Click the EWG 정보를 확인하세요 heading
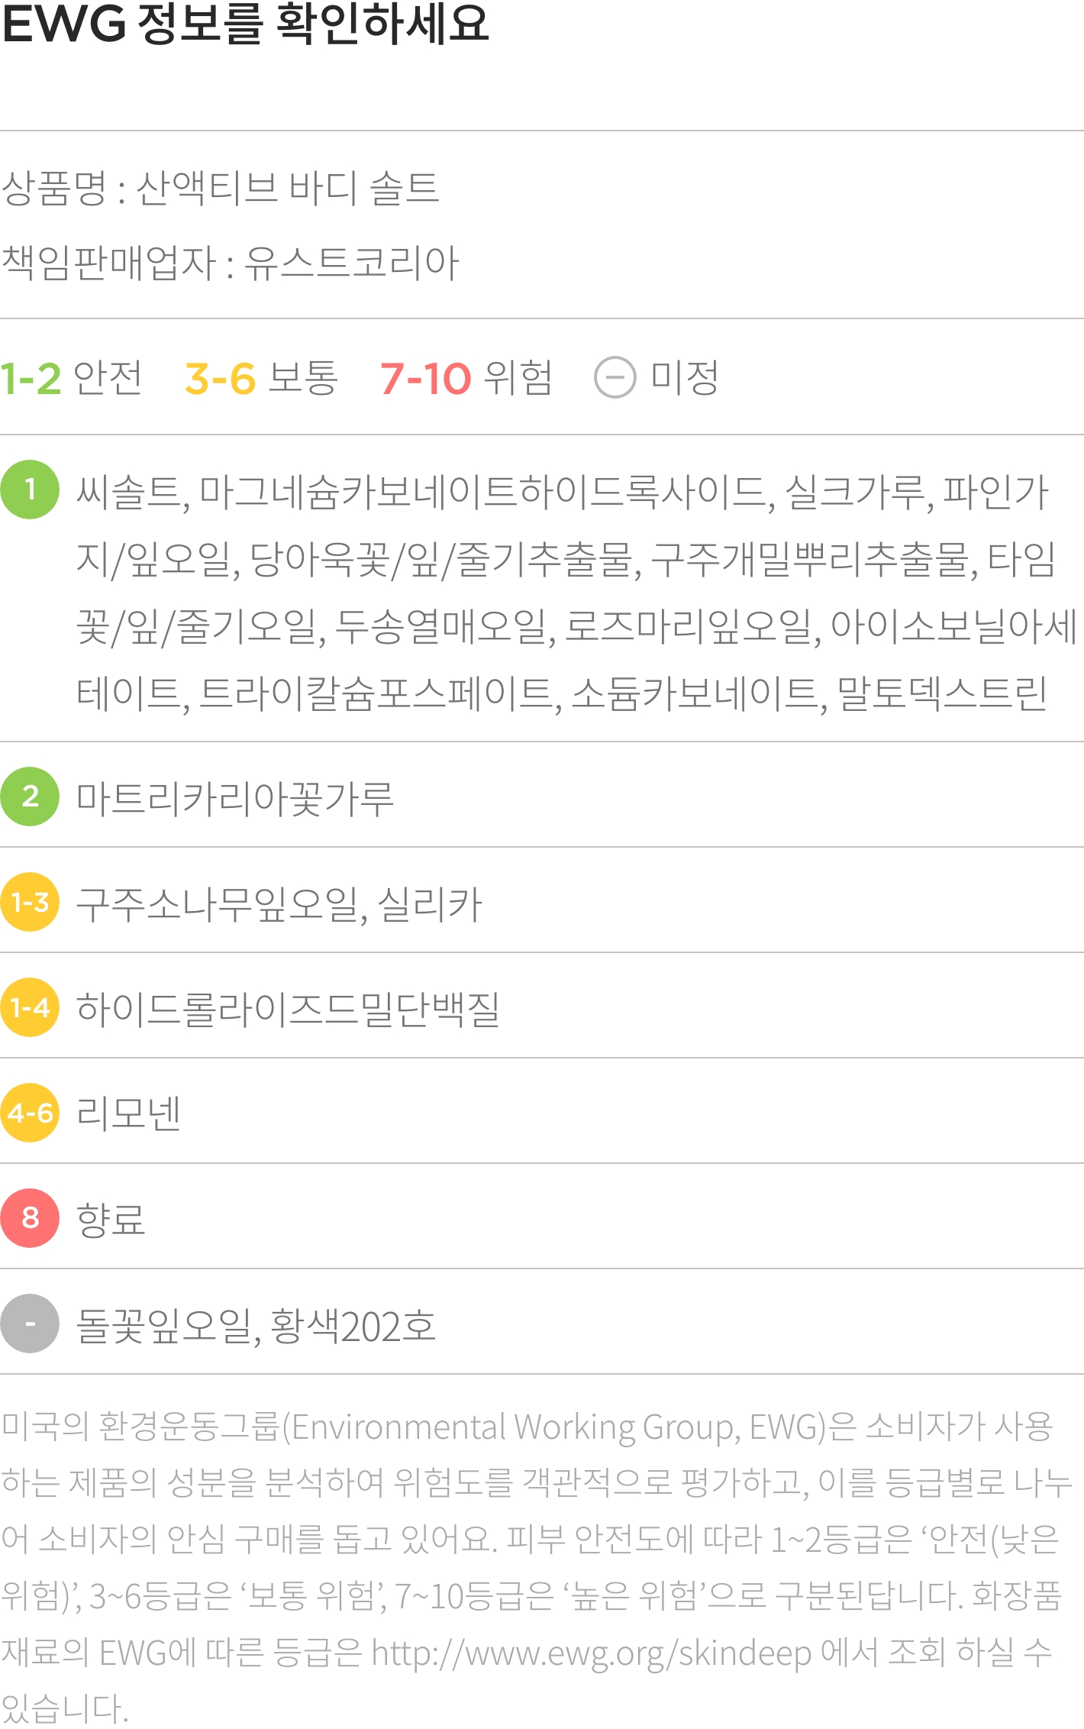 (x=245, y=23)
